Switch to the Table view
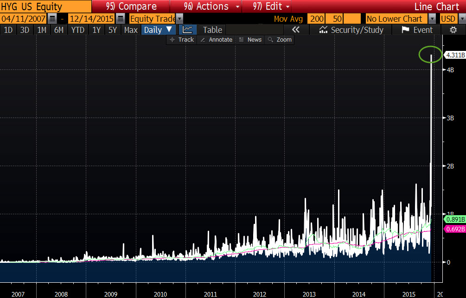 point(212,30)
